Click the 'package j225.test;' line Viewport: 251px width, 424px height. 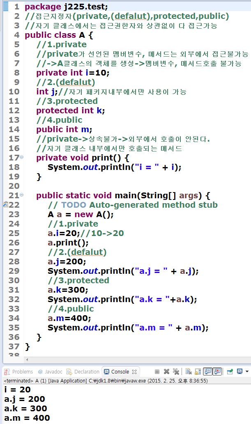pos(66,7)
